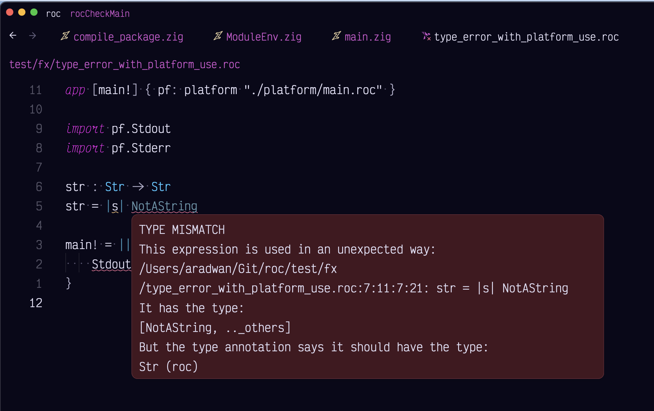Click current line number 12 in the gutter
Viewport: 654px width, 411px height.
coord(36,303)
